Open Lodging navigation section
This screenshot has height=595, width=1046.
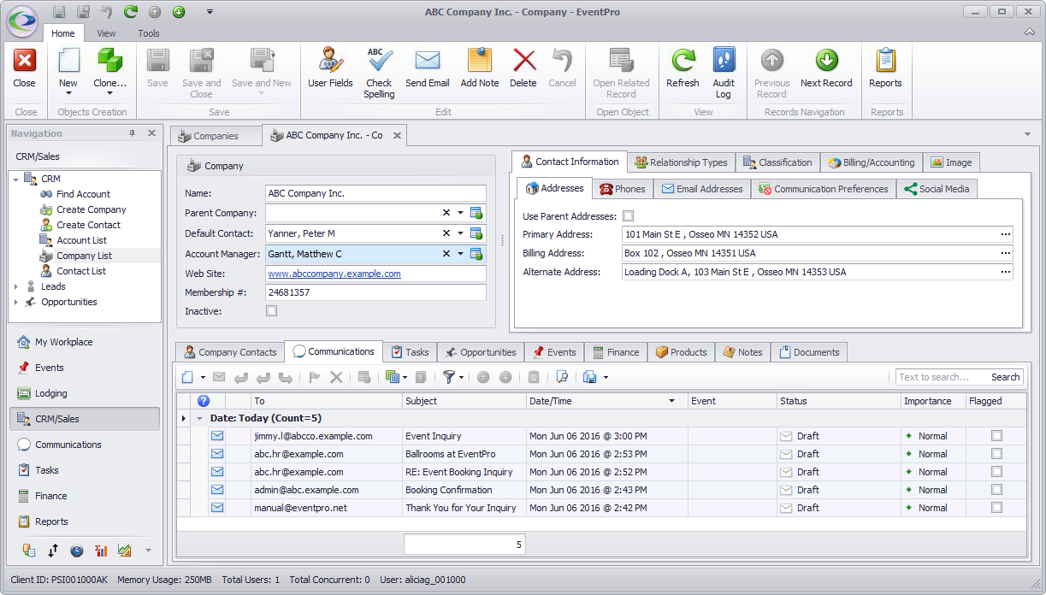click(85, 393)
